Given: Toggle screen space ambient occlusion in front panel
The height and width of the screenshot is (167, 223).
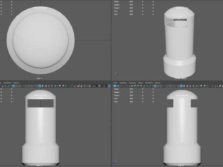Looking at the screenshot, I should [60, 86].
